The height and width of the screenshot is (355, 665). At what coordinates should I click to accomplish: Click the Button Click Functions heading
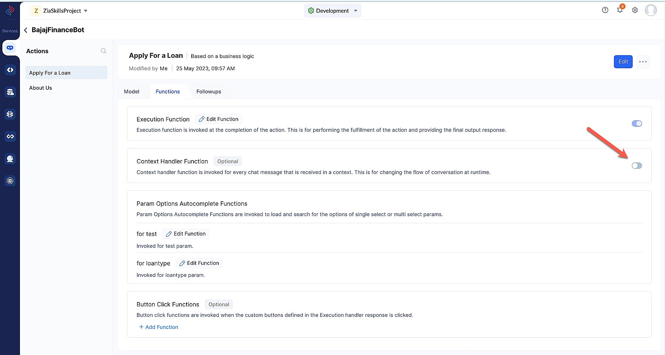168,304
